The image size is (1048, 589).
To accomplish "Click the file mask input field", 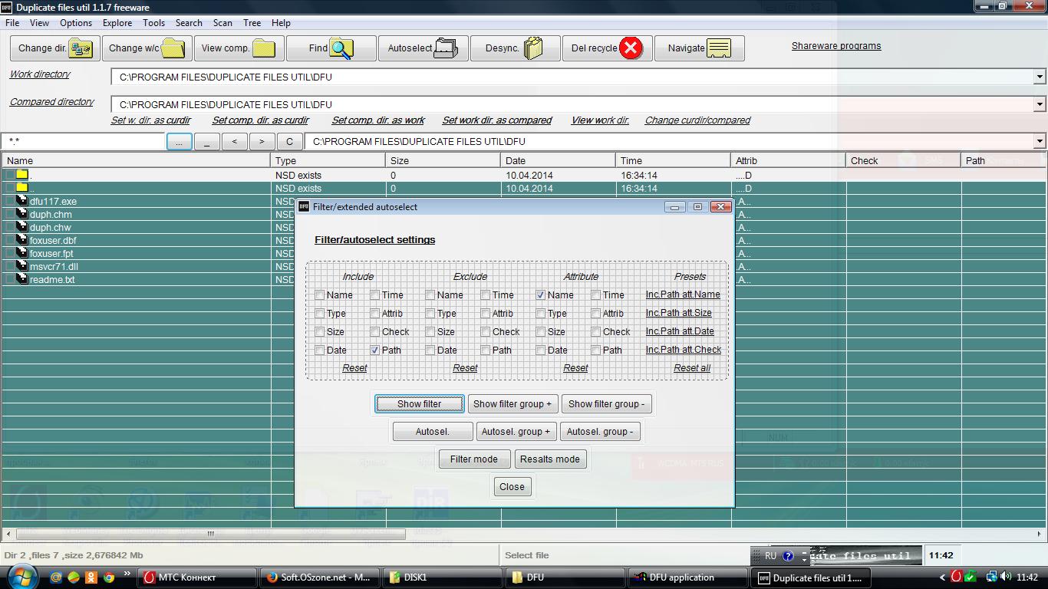I will coord(83,141).
